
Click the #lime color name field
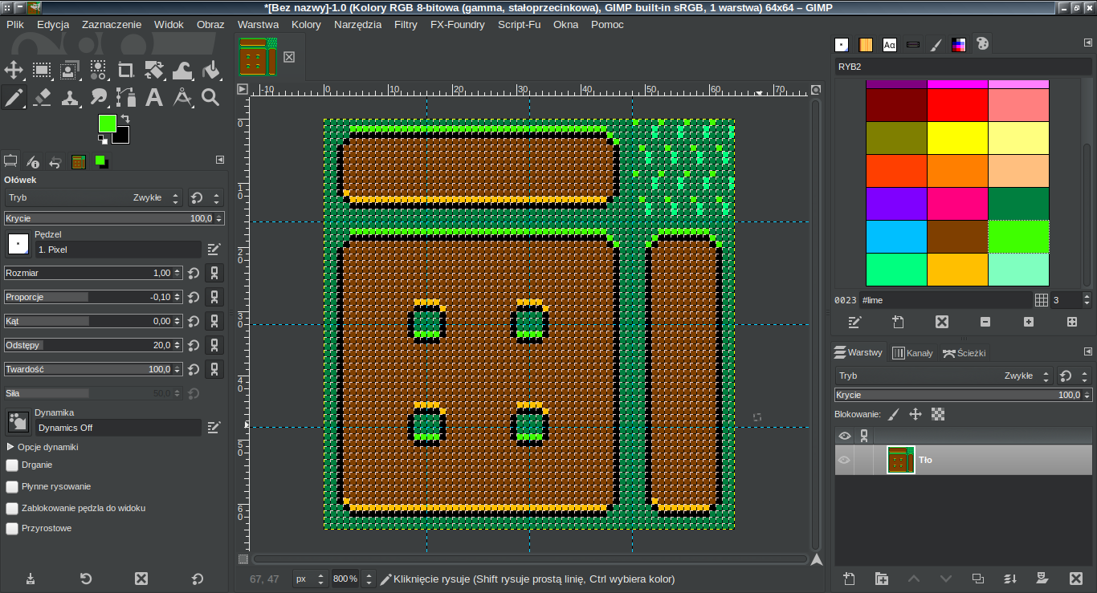pos(945,300)
